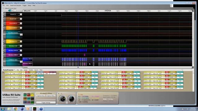The height and width of the screenshot is (111, 198).
Task: Toggle the Wireless MOSI signal trigger box
Action: pyautogui.click(x=21, y=51)
